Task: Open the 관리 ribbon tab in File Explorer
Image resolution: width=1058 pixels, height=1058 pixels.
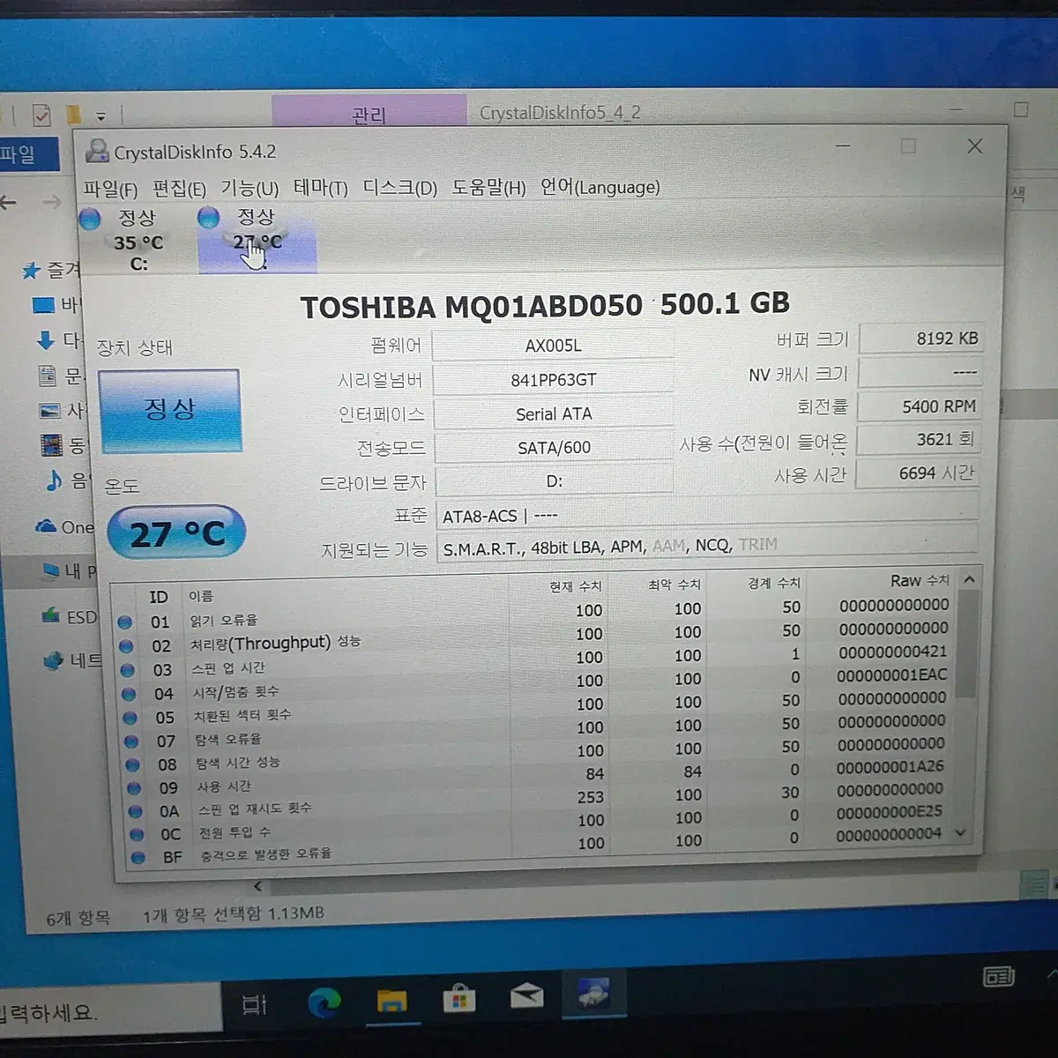Action: coord(369,113)
